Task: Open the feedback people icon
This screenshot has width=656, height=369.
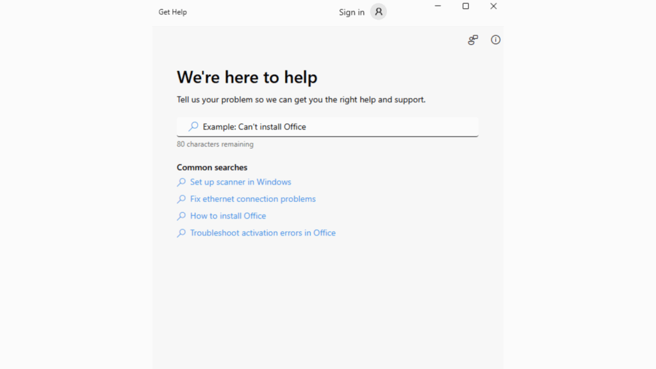Action: [x=473, y=40]
